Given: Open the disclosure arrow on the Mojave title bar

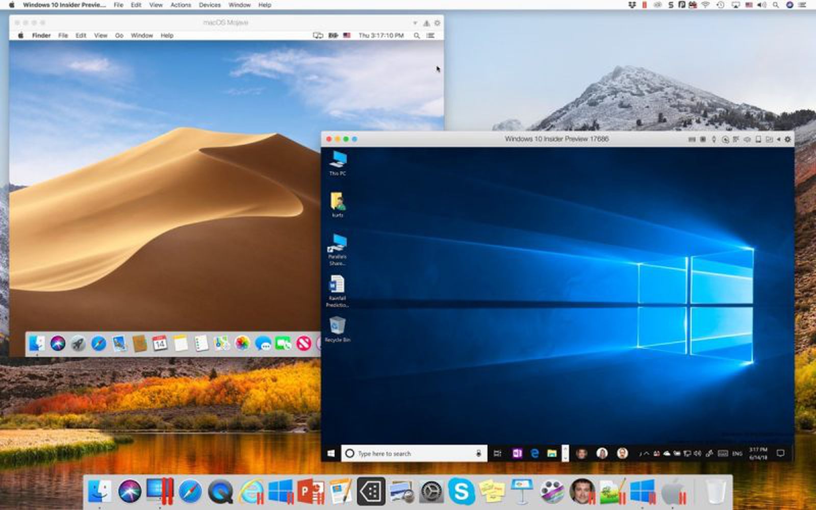Looking at the screenshot, I should (415, 22).
